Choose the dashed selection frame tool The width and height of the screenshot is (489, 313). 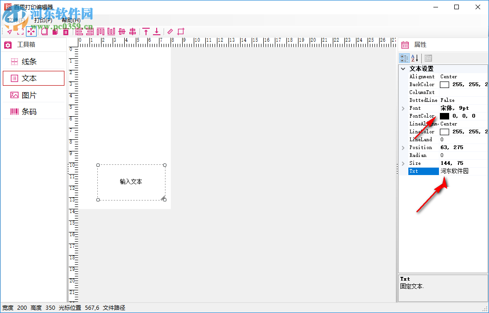pyautogui.click(x=20, y=31)
